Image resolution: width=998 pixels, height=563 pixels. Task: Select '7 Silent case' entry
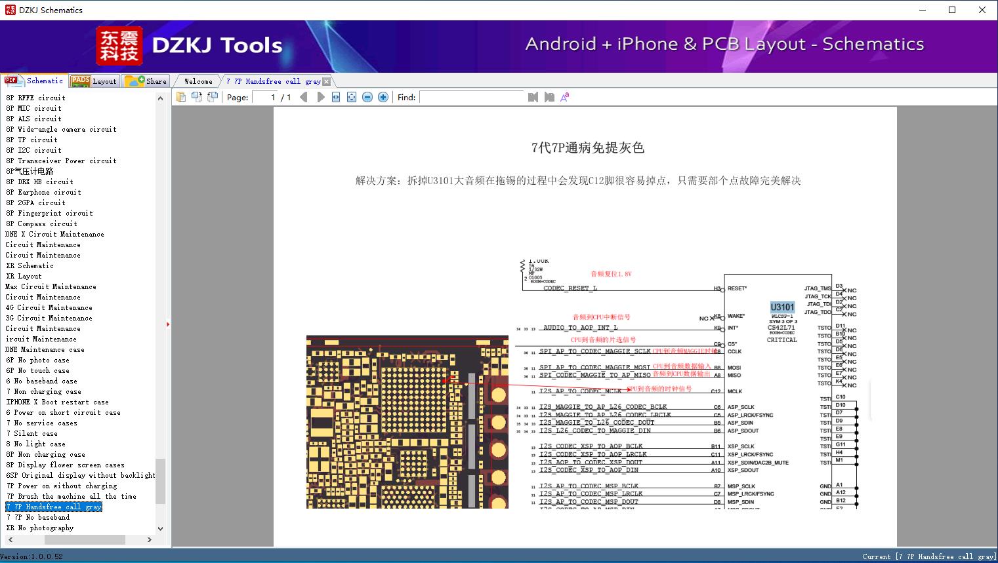[31, 433]
